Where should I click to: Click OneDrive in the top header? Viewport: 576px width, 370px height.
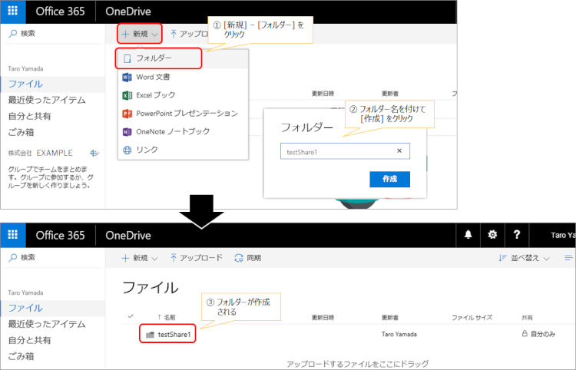pyautogui.click(x=128, y=12)
